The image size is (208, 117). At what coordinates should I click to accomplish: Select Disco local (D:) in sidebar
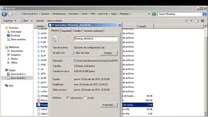point(18,78)
